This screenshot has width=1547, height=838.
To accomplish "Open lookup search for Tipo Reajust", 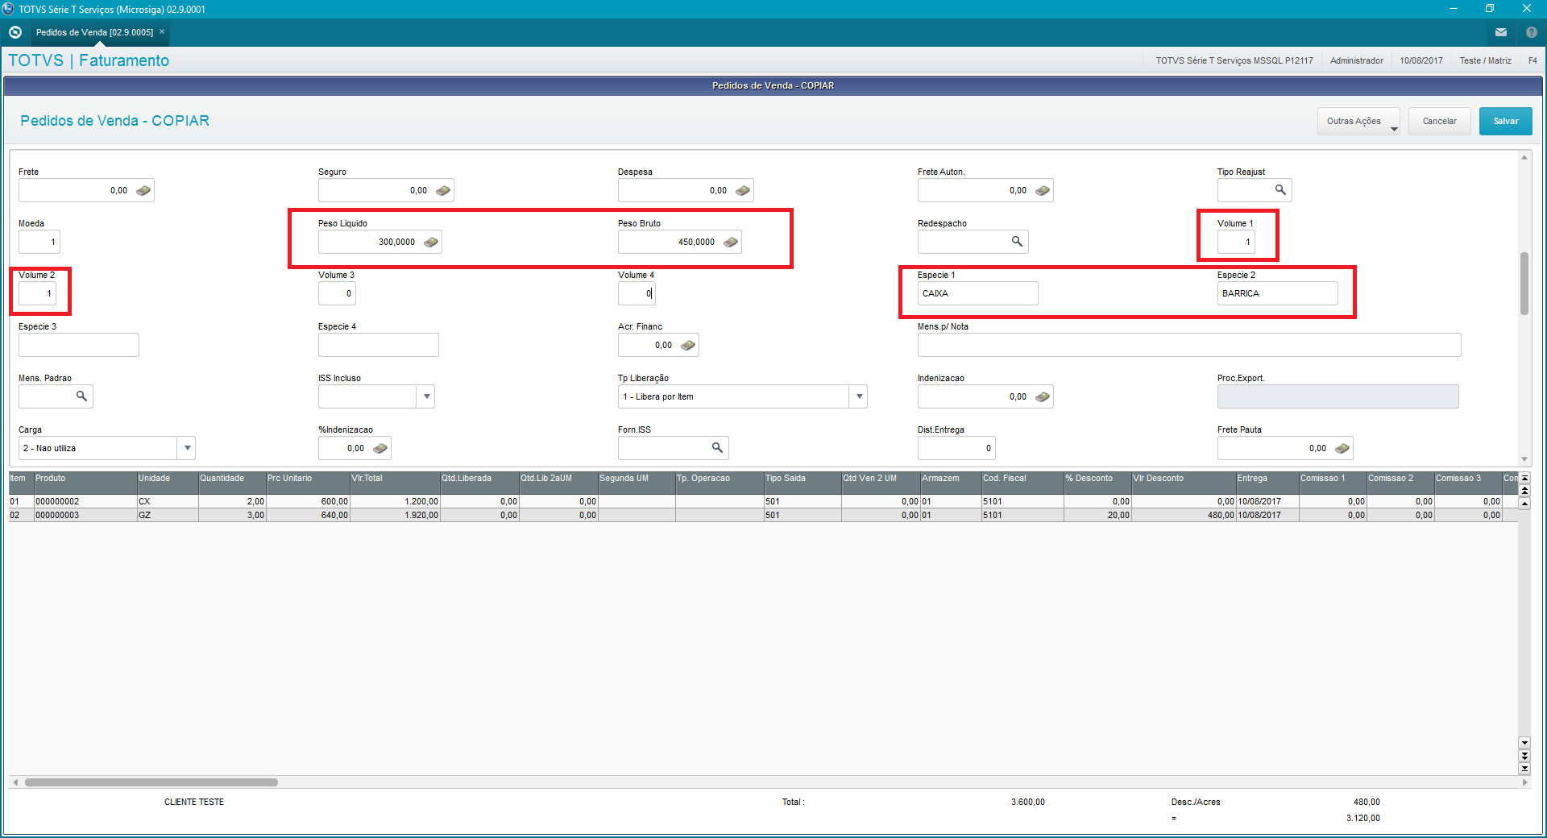I will (x=1280, y=190).
